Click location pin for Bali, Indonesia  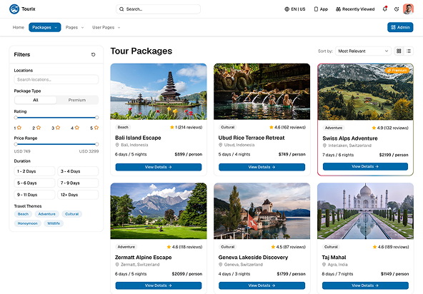(x=117, y=145)
